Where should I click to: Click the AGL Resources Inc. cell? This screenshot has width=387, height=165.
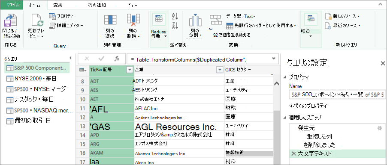pos(179,127)
